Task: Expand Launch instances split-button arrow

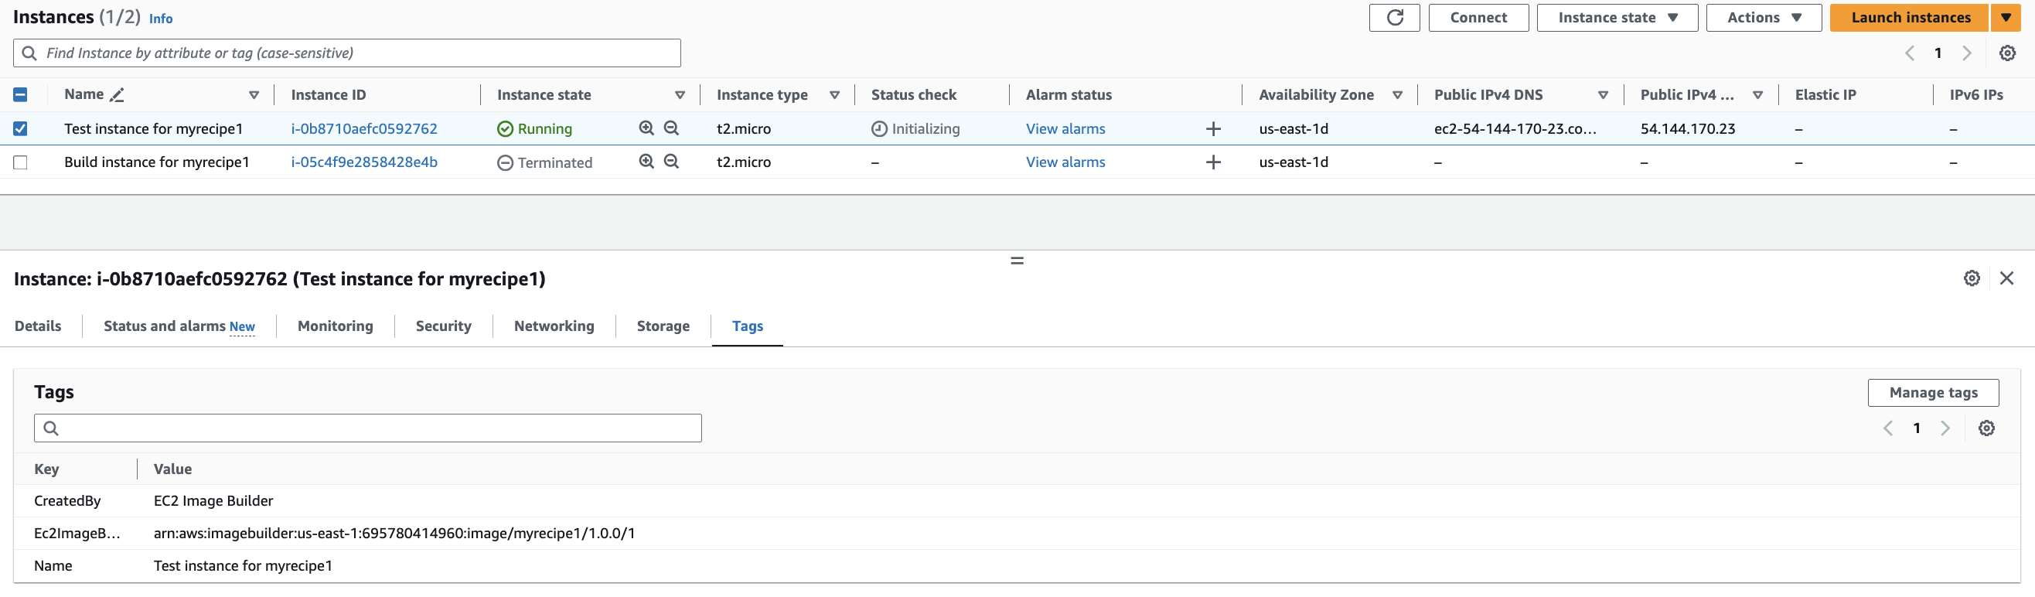Action: click(2006, 17)
